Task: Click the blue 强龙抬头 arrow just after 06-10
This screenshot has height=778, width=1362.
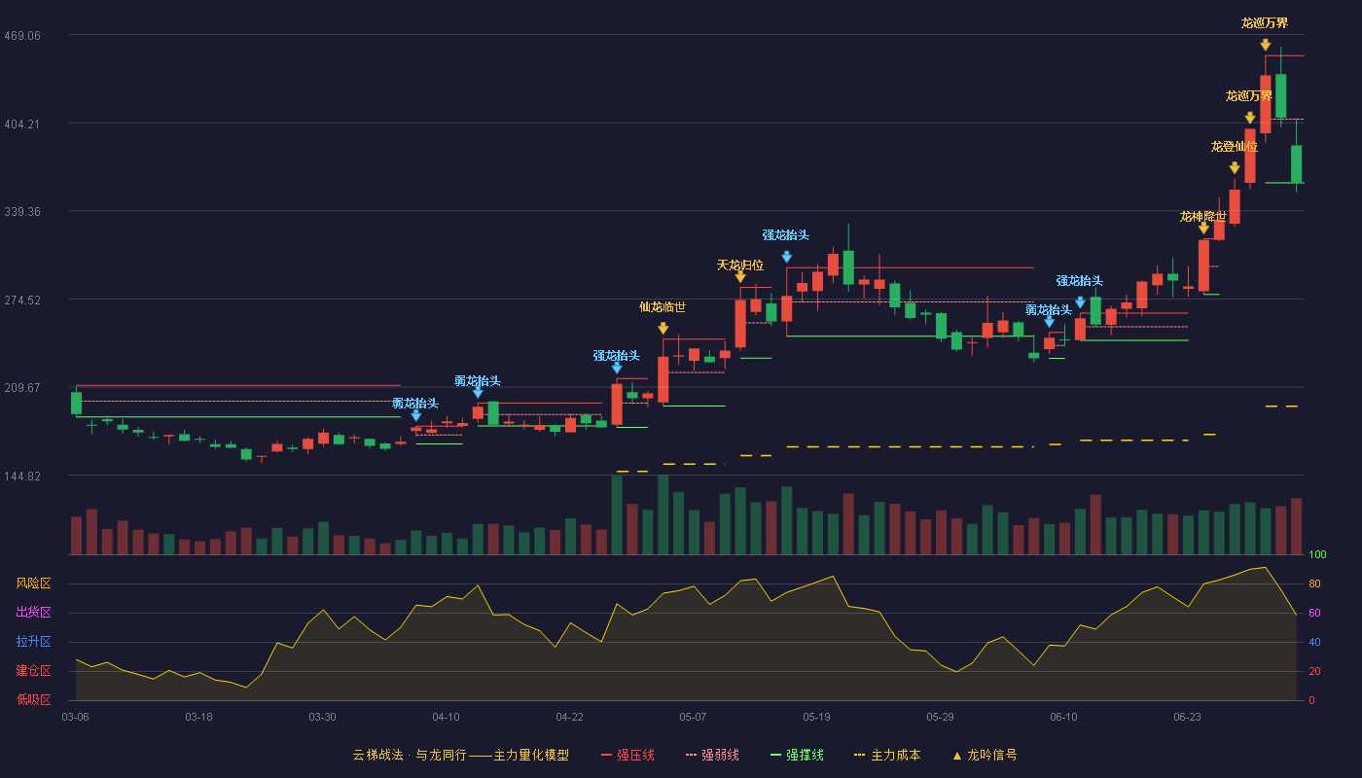Action: (1080, 302)
